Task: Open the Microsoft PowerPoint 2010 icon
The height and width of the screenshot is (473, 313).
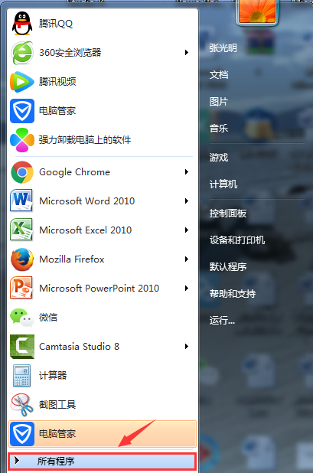Action: pyautogui.click(x=21, y=288)
